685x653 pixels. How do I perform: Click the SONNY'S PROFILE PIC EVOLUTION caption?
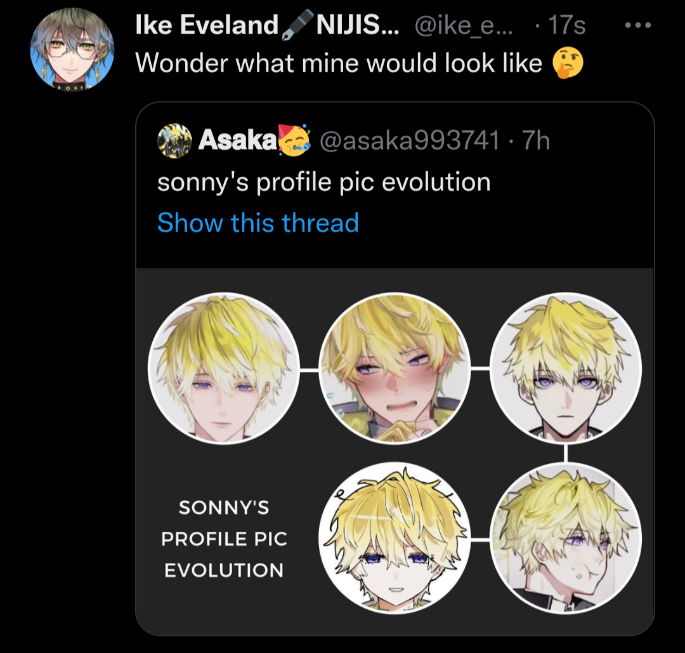click(224, 539)
